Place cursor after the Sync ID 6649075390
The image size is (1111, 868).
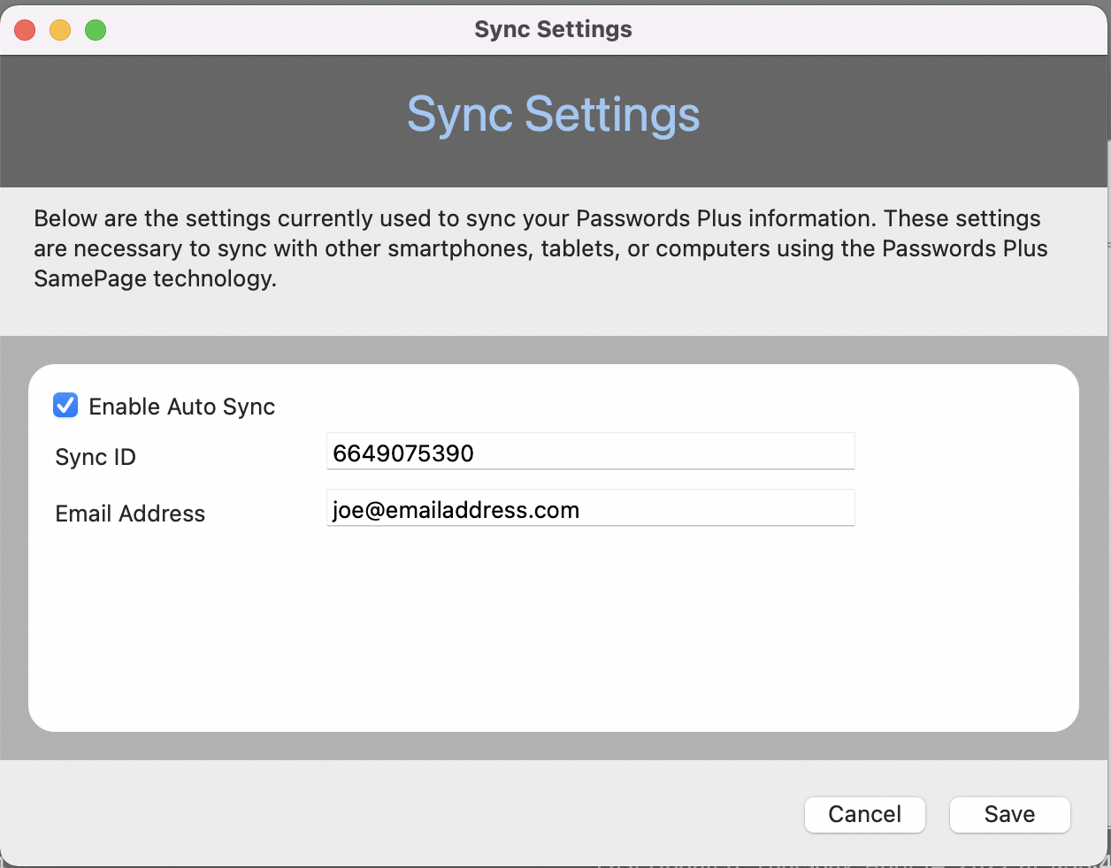tap(475, 452)
